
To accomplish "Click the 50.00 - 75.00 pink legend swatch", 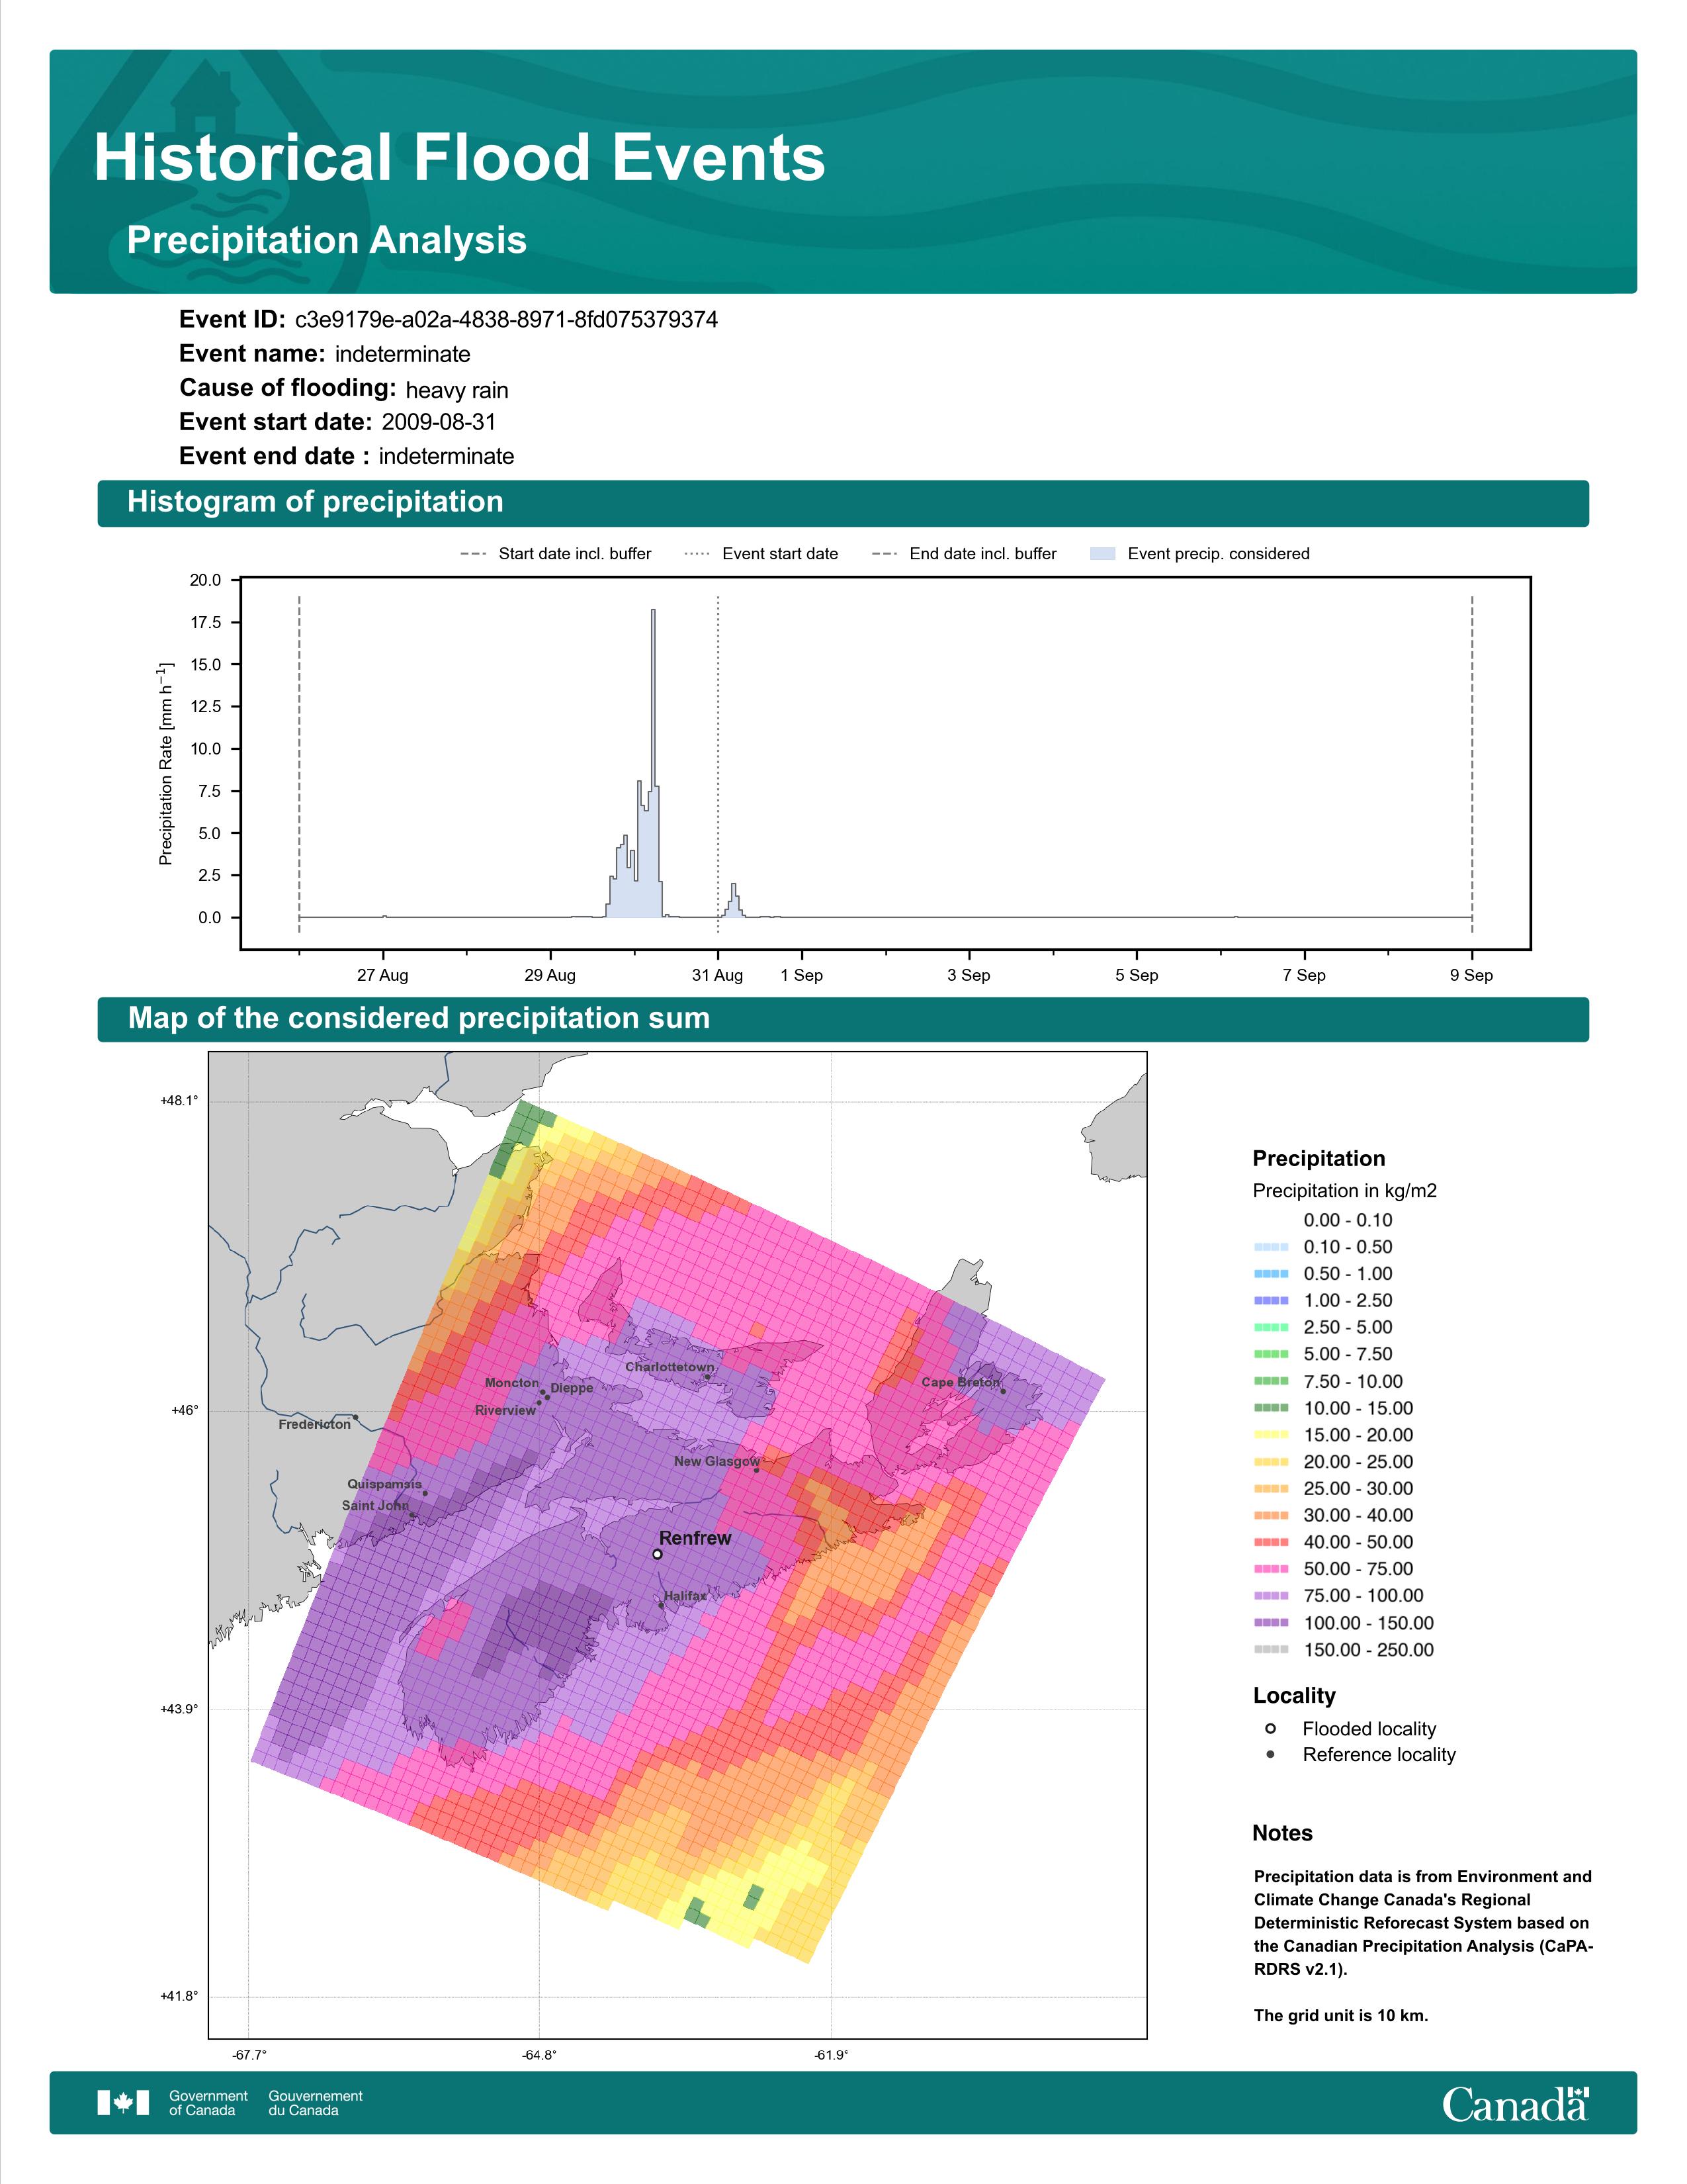I will (1272, 1569).
